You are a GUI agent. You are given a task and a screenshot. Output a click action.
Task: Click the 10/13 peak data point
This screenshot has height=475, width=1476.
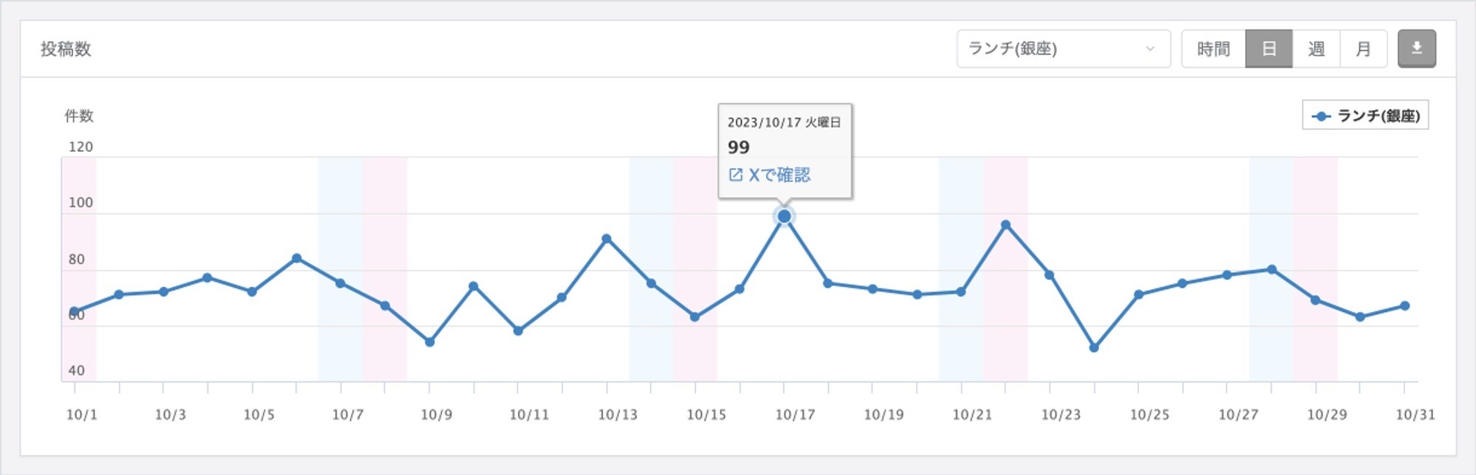tap(607, 239)
